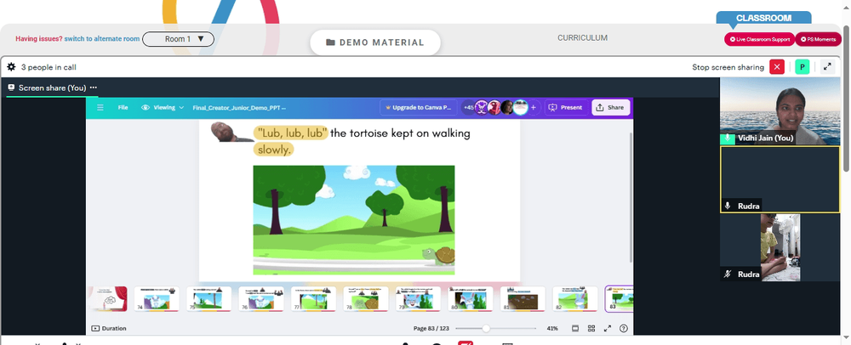Click the highlighted word slowly
The image size is (851, 345).
click(273, 150)
